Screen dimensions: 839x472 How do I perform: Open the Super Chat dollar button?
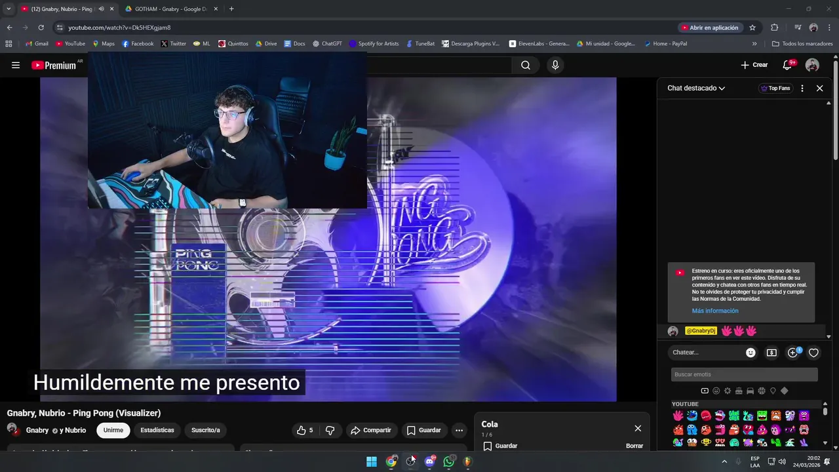pyautogui.click(x=771, y=352)
